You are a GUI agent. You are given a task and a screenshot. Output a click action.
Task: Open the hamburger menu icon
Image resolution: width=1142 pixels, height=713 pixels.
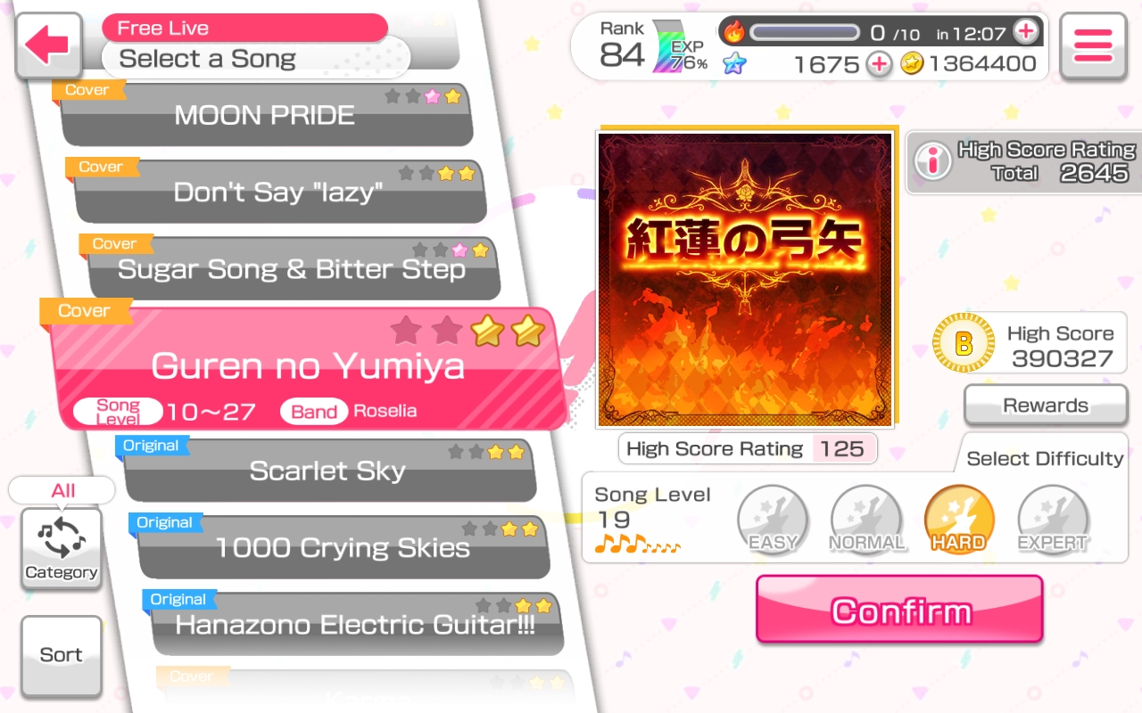(1093, 45)
